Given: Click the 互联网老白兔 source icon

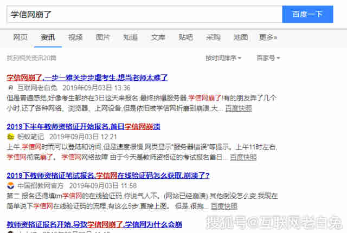Looking at the screenshot, I should (10, 88).
